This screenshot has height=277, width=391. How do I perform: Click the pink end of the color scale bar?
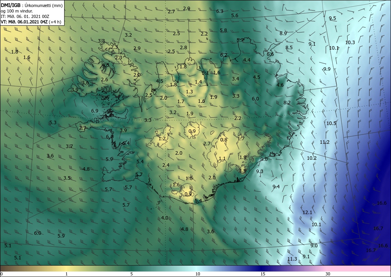pyautogui.click(x=359, y=268)
